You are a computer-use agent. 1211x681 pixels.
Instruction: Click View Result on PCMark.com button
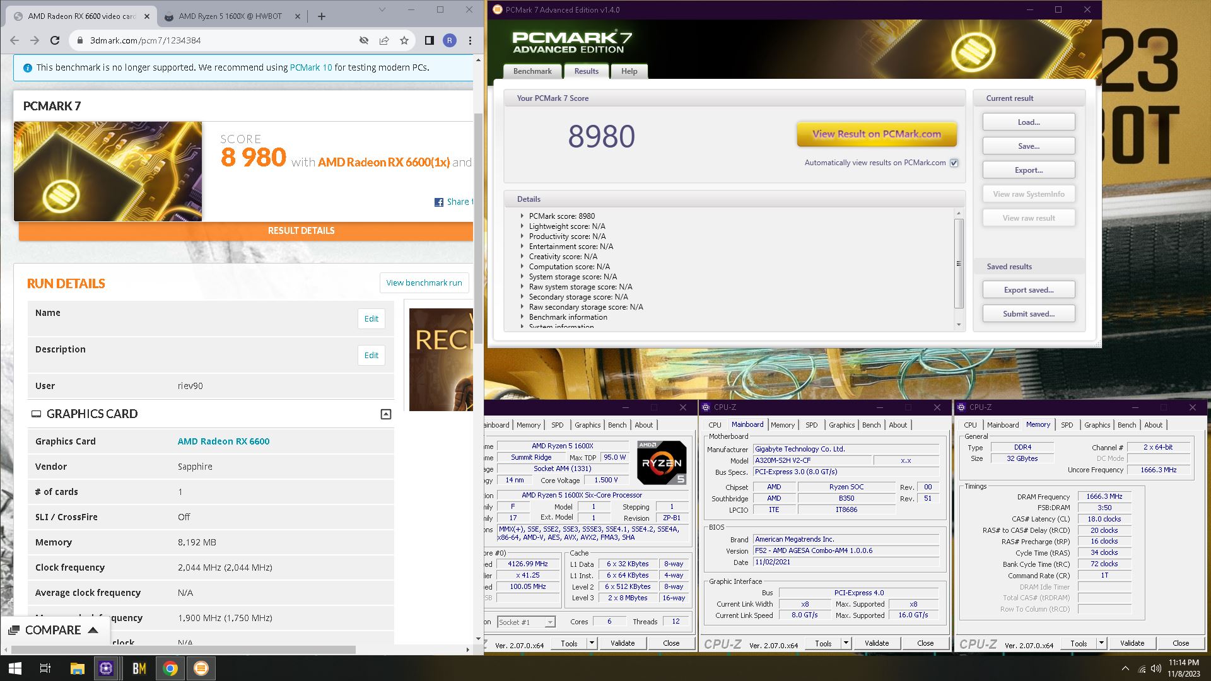pyautogui.click(x=877, y=134)
